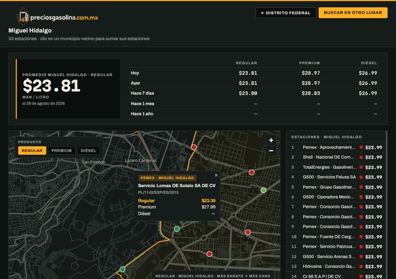Image resolution: width=396 pixels, height=279 pixels.
Task: Click the más barato → más caro legend
Action: point(213,276)
